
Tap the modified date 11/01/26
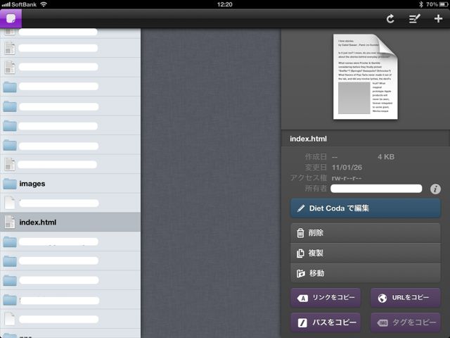coord(347,168)
